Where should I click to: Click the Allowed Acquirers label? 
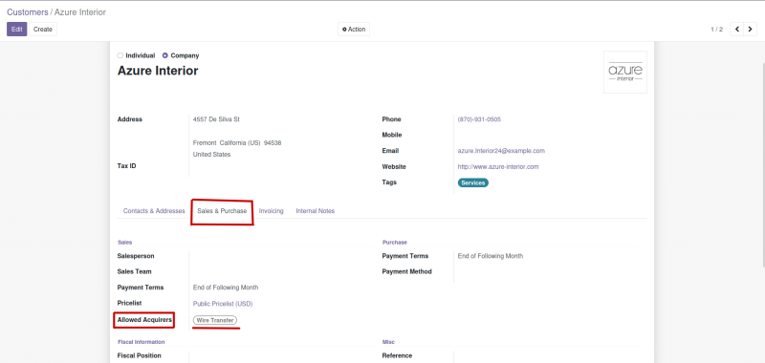[x=144, y=320]
